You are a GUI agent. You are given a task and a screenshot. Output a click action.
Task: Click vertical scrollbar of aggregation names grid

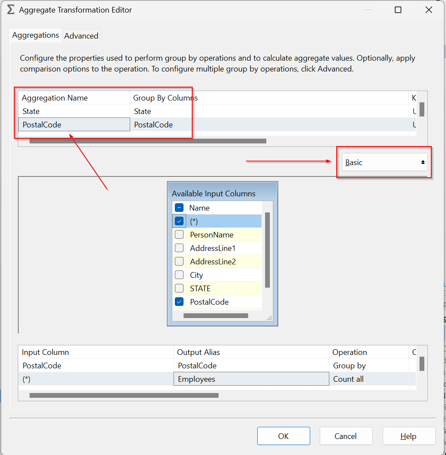[x=422, y=109]
